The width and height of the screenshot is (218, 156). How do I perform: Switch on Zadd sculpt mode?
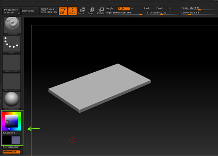coord(148,8)
